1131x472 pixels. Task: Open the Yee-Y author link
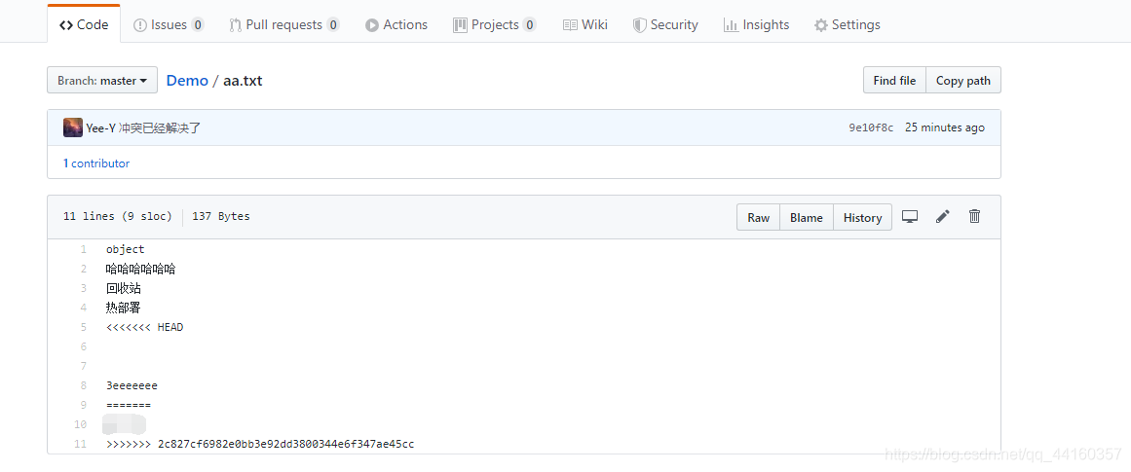pos(101,127)
